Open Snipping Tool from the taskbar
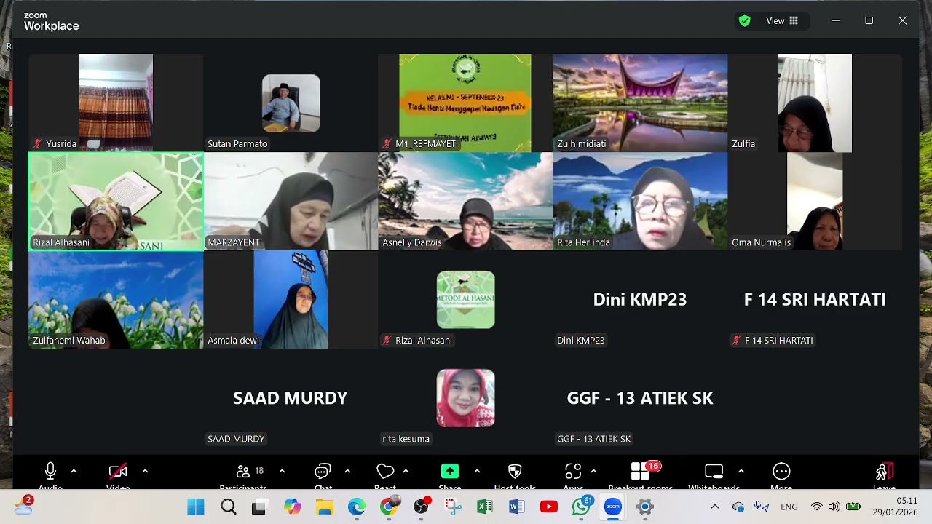Image resolution: width=932 pixels, height=524 pixels. point(453,507)
